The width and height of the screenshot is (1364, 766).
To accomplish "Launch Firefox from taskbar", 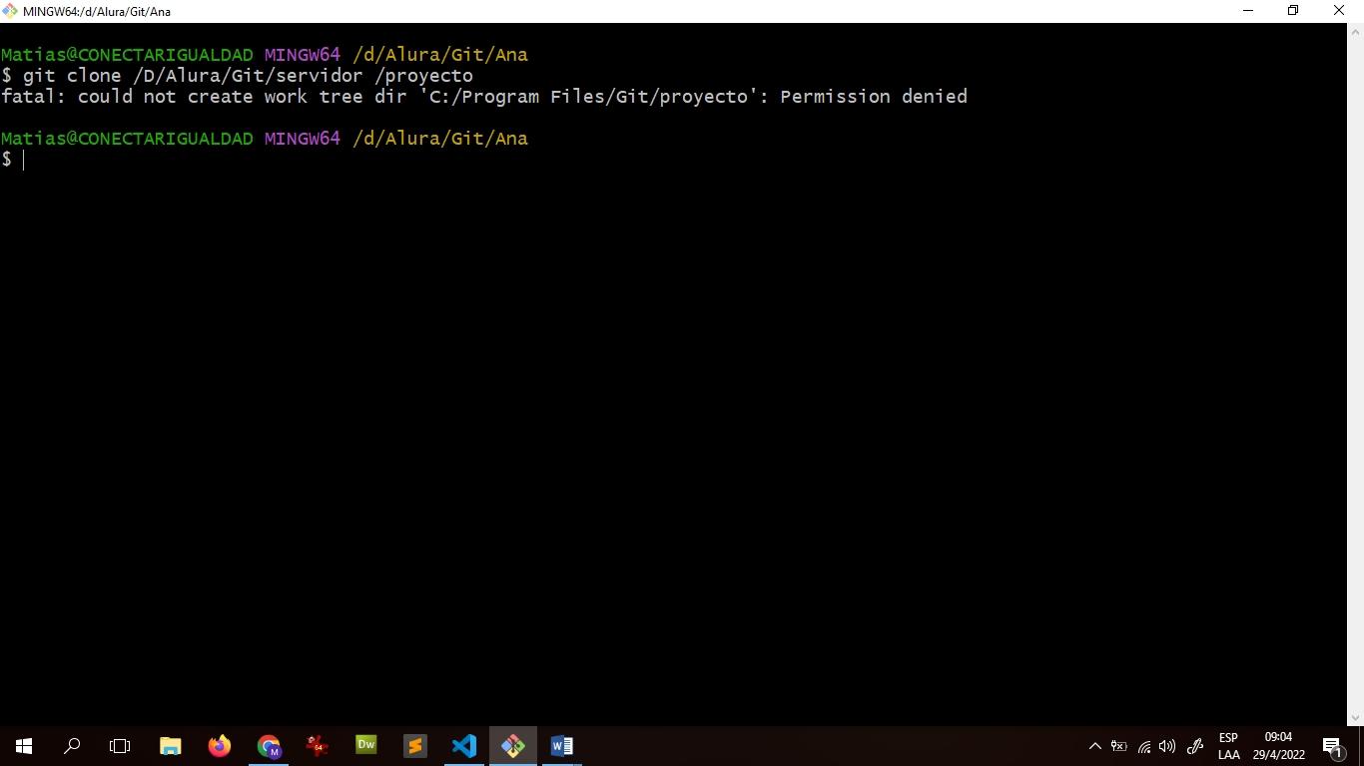I will point(220,745).
